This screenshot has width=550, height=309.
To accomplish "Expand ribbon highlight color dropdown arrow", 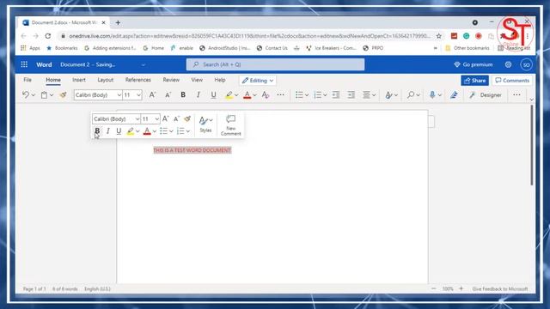I will 236,95.
